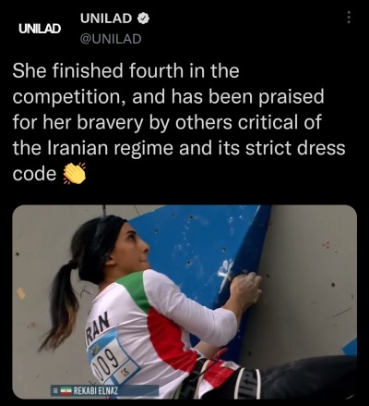Open the UNILAD profile avatar logo
Viewport: 369px width, 406px height.
coord(40,29)
